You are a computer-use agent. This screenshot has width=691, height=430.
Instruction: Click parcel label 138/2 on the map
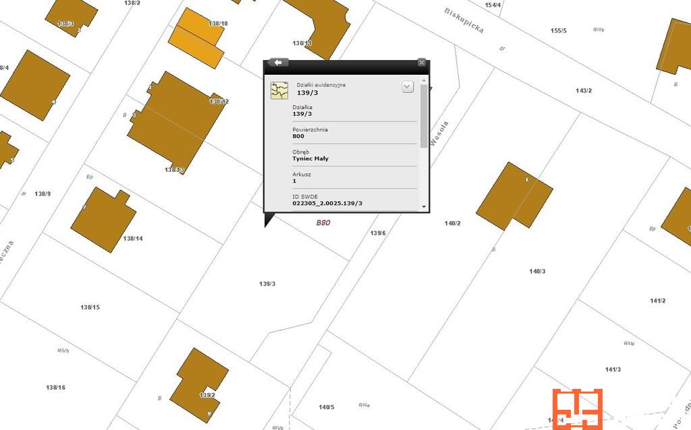pyautogui.click(x=132, y=3)
